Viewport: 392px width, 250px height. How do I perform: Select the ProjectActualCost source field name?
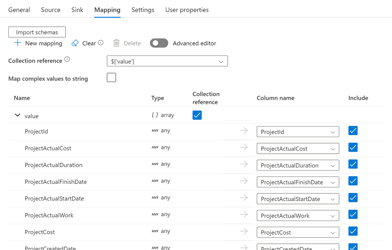[x=48, y=148]
